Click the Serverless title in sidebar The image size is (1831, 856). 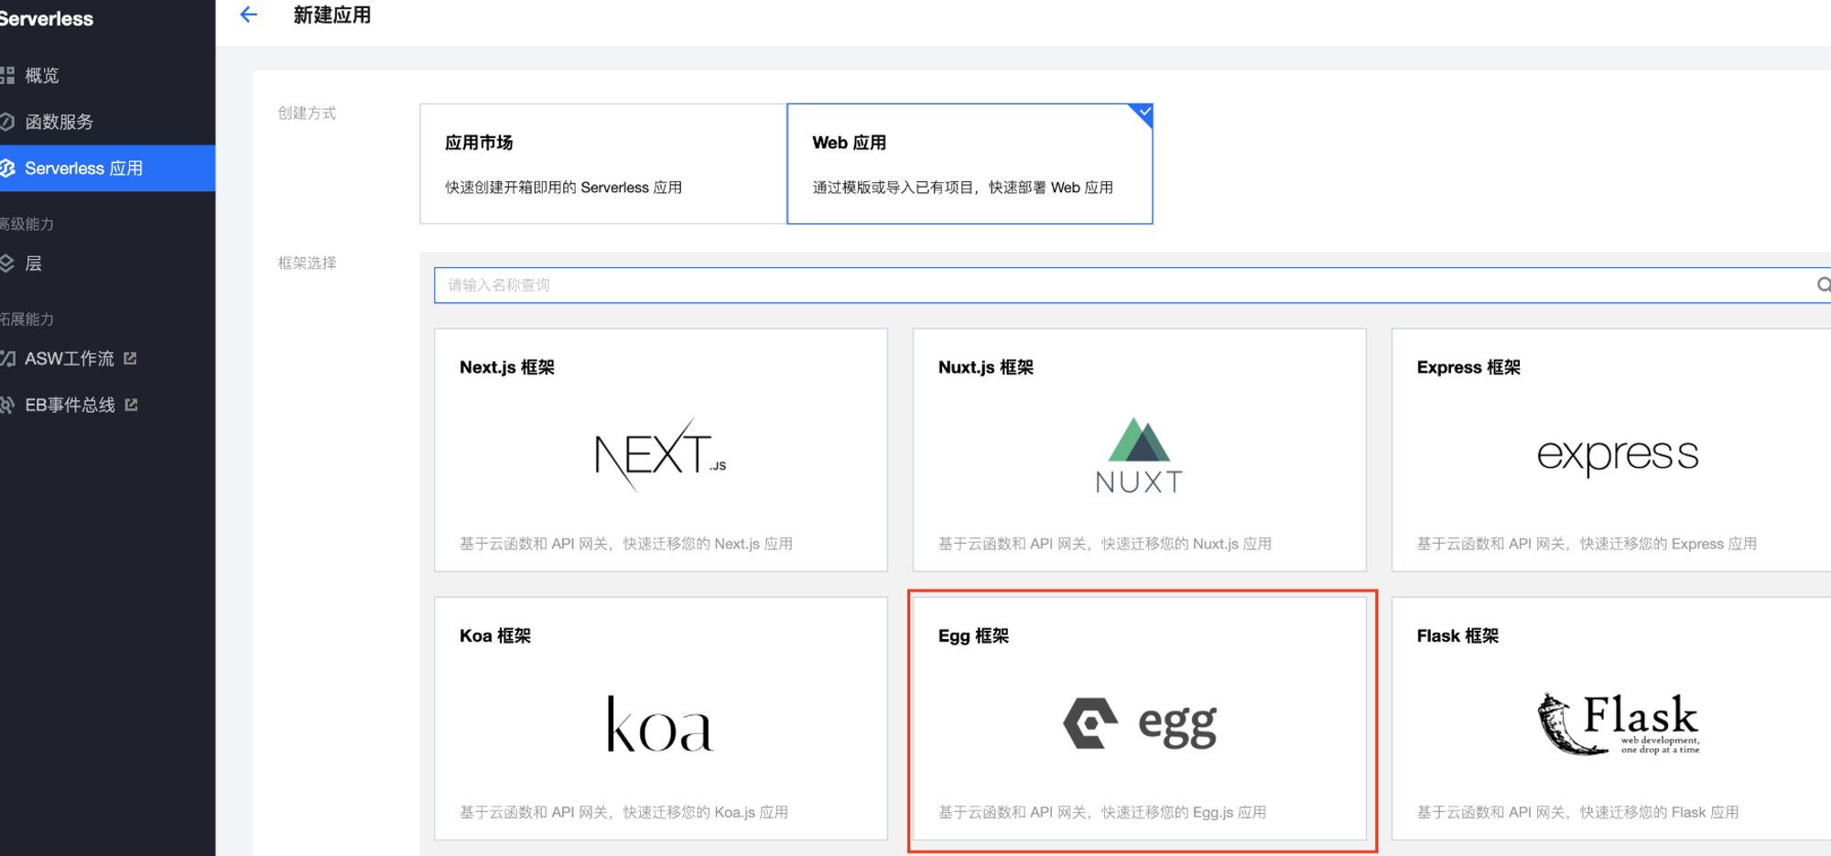click(47, 18)
